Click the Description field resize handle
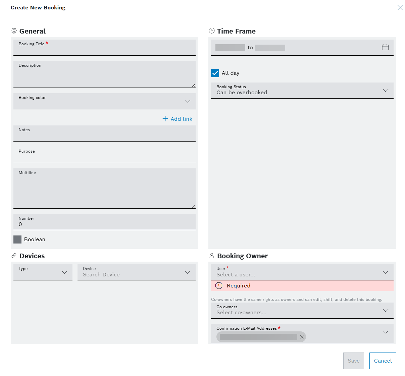The height and width of the screenshot is (376, 405). click(x=194, y=86)
